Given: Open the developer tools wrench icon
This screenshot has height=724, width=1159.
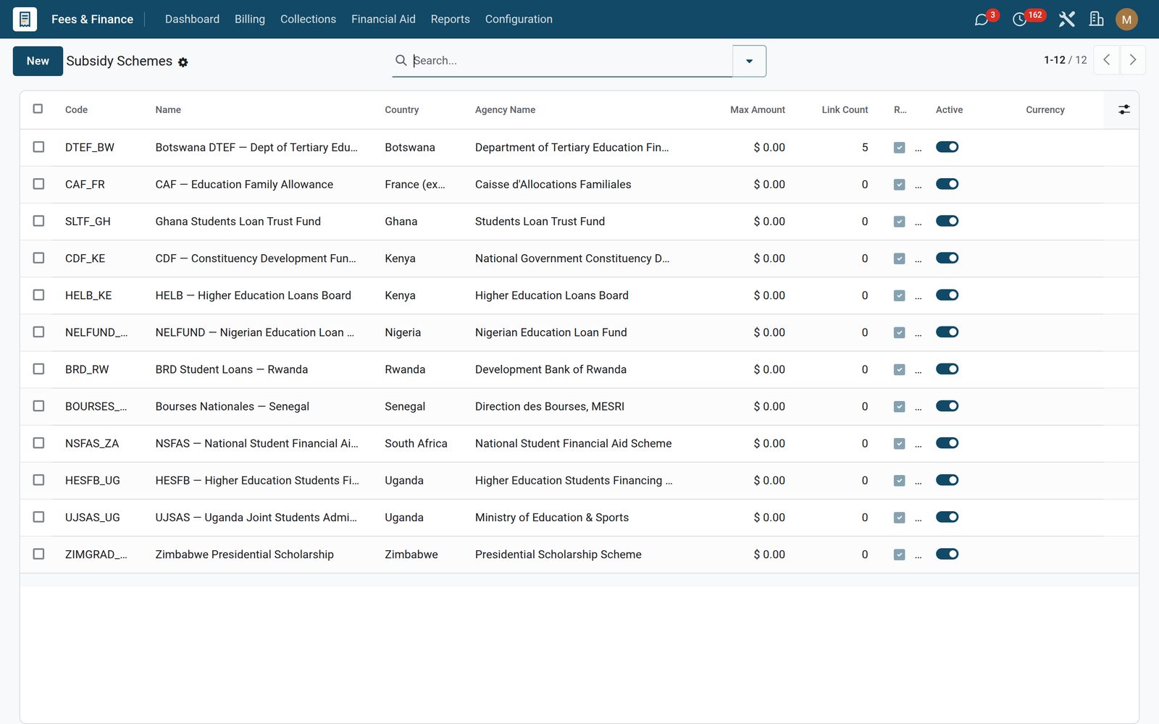Looking at the screenshot, I should [x=1066, y=20].
